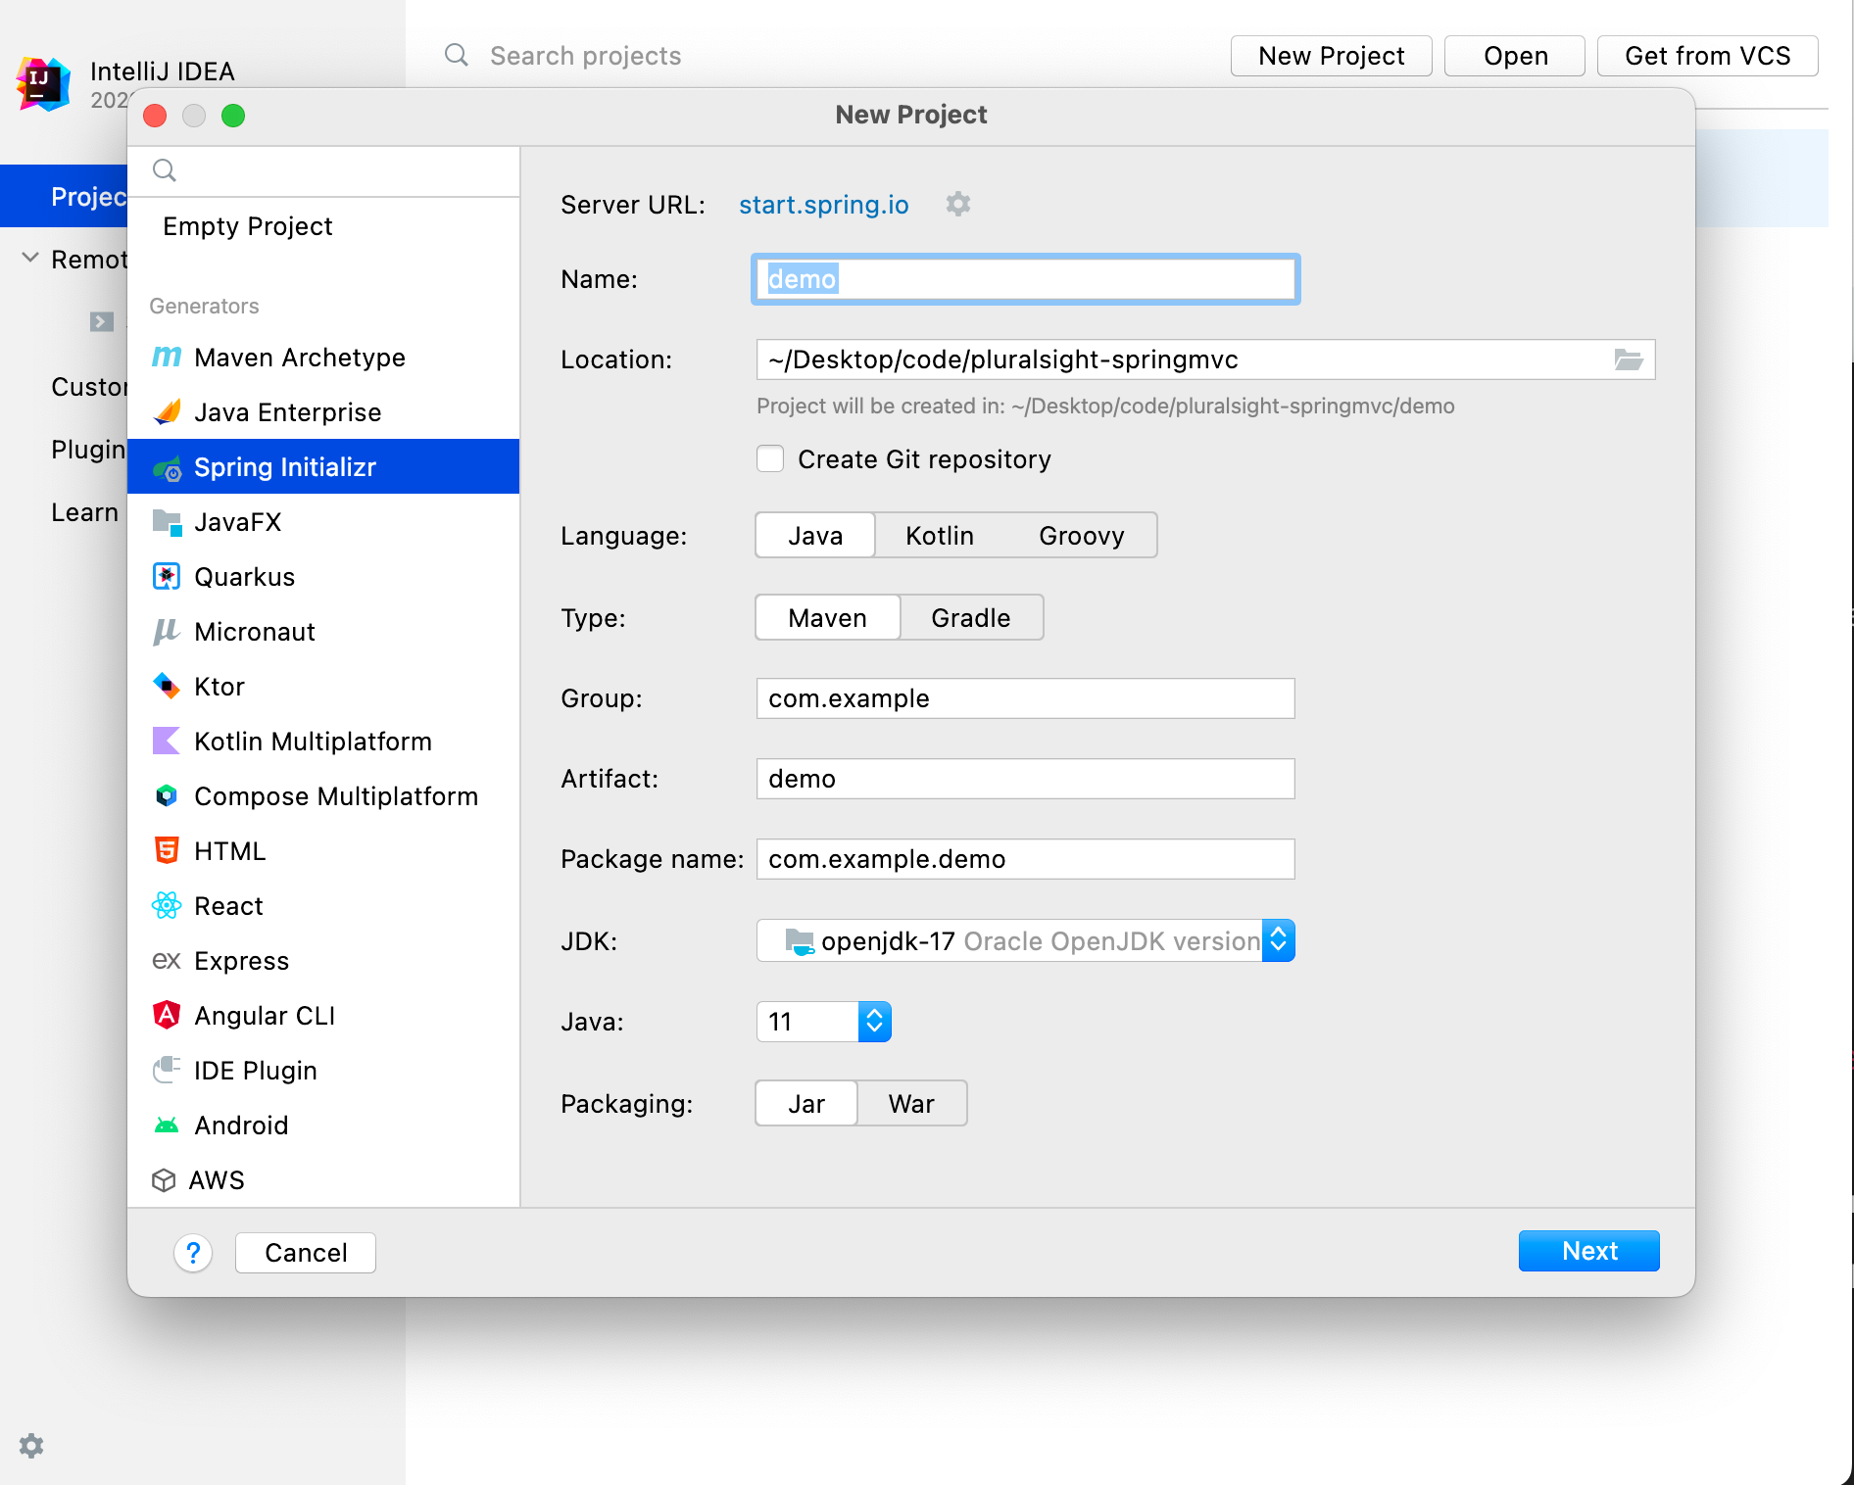Click the HTML5 shield icon
Screen dimensions: 1854x1485
pos(167,850)
